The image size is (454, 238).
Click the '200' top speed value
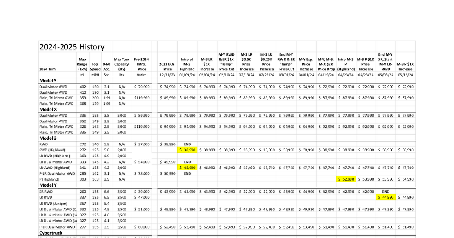coord(95,98)
